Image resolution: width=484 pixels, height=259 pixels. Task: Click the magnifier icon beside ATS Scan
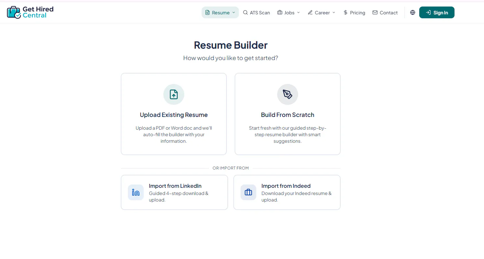[x=245, y=12]
